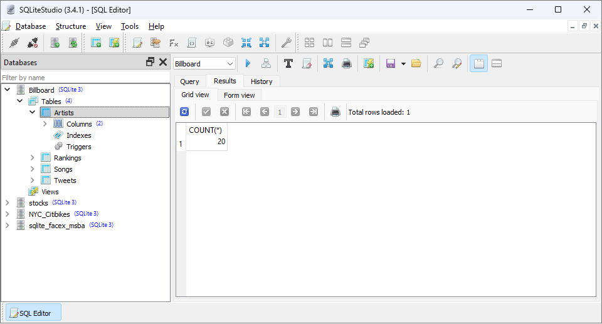Open the extension manager icon
This screenshot has height=324, width=602.
(x=228, y=43)
